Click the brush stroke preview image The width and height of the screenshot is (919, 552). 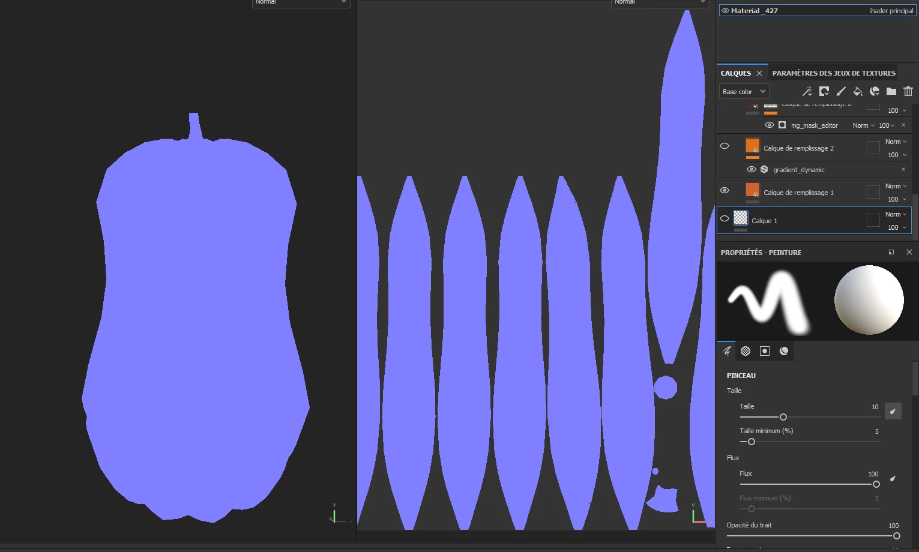(x=768, y=301)
